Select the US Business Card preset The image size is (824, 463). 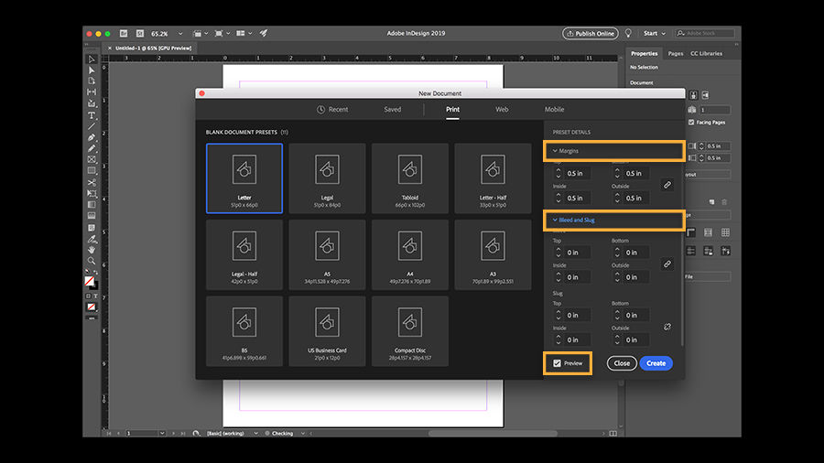[x=327, y=331]
